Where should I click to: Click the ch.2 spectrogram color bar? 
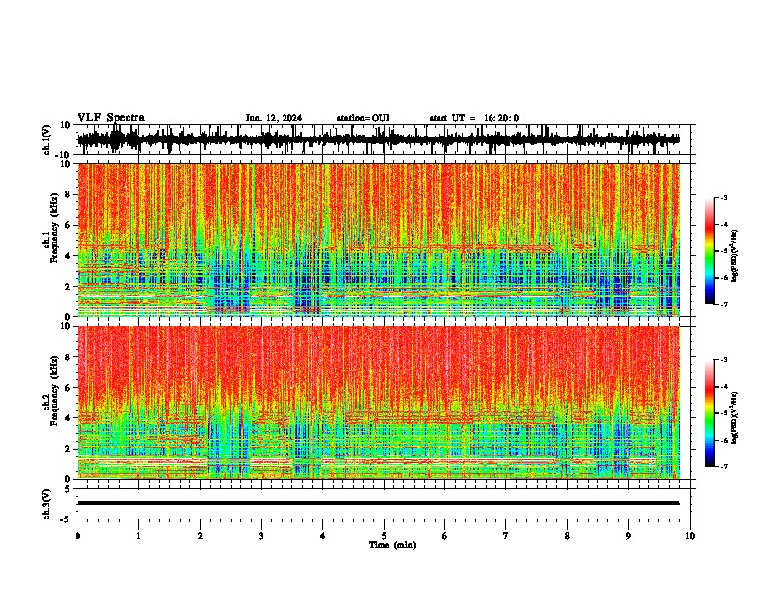coord(710,413)
